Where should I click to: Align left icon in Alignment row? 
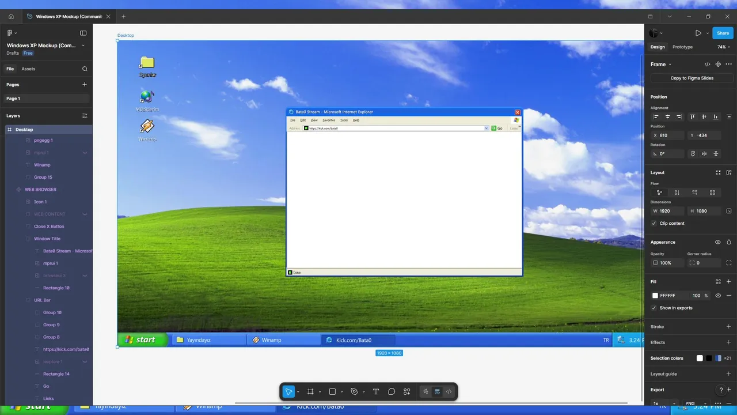[x=656, y=117]
